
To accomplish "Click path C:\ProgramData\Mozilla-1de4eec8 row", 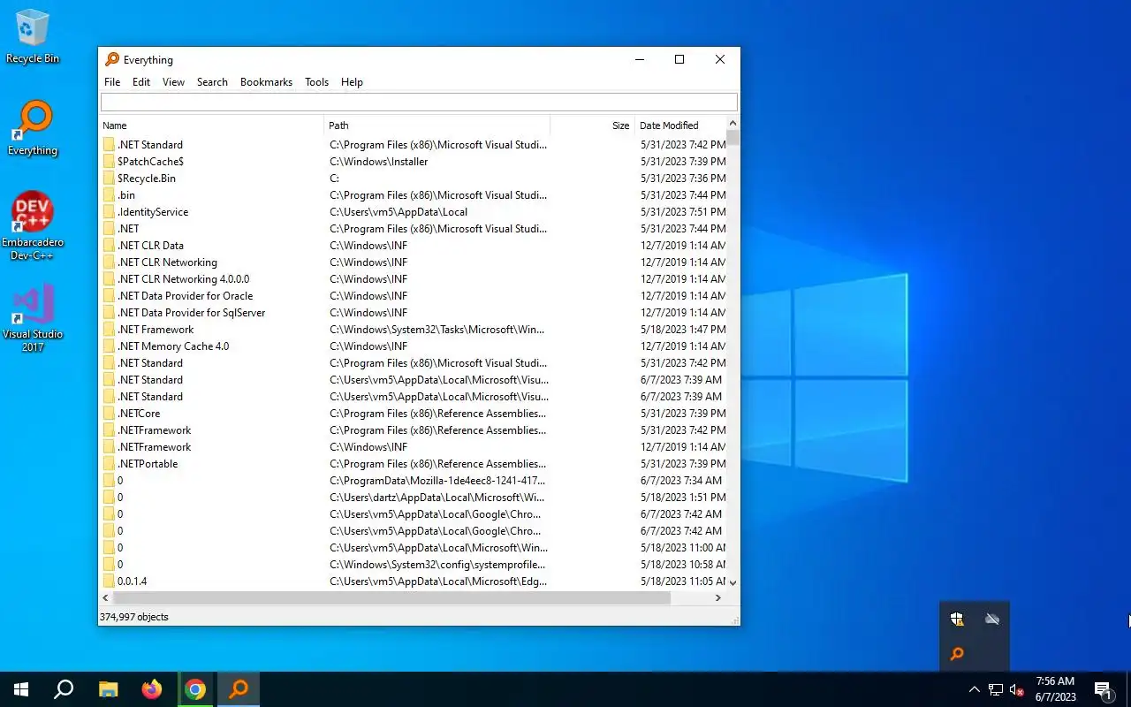I will click(437, 481).
